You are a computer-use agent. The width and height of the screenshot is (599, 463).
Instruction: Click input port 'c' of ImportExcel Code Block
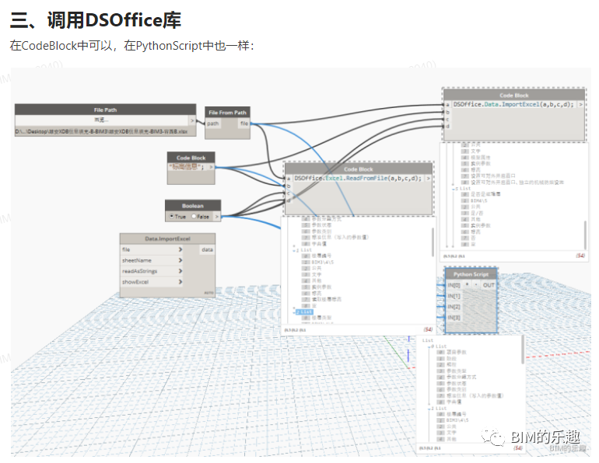click(447, 119)
